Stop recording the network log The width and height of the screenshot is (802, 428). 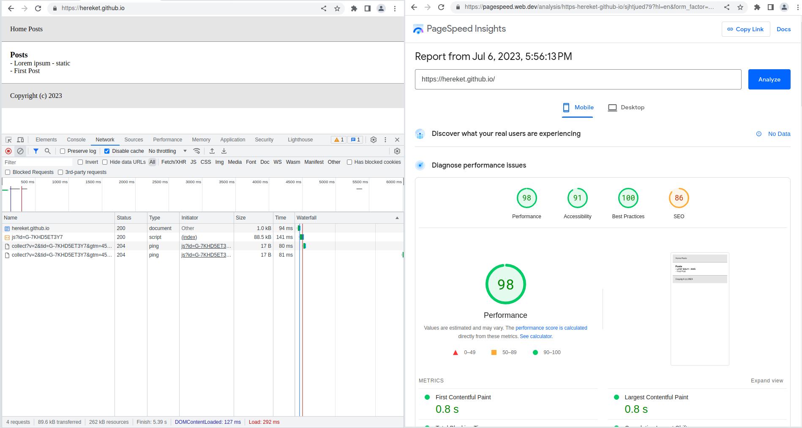pyautogui.click(x=8, y=151)
